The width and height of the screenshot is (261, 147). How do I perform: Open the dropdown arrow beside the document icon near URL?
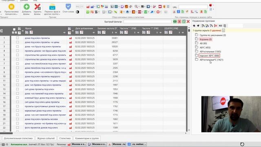click(x=213, y=9)
